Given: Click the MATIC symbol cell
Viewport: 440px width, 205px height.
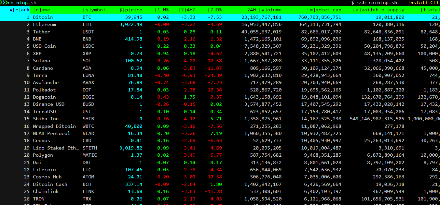Looking at the screenshot, I should pos(90,155).
